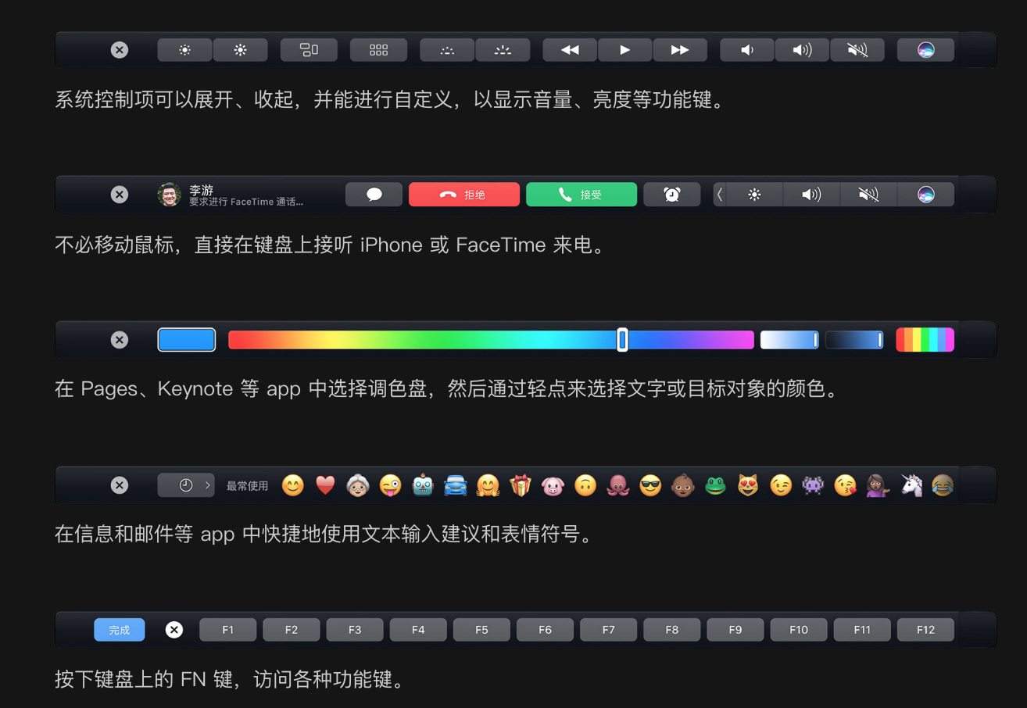Tap the F10 function key
This screenshot has width=1027, height=708.
tap(799, 630)
